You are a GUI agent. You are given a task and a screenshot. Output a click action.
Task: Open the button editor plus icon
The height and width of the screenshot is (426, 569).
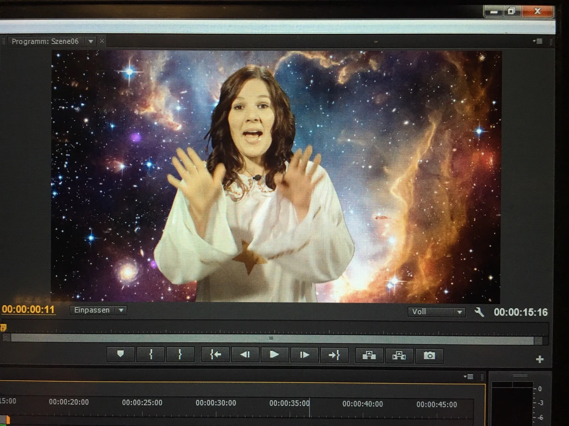coord(539,360)
